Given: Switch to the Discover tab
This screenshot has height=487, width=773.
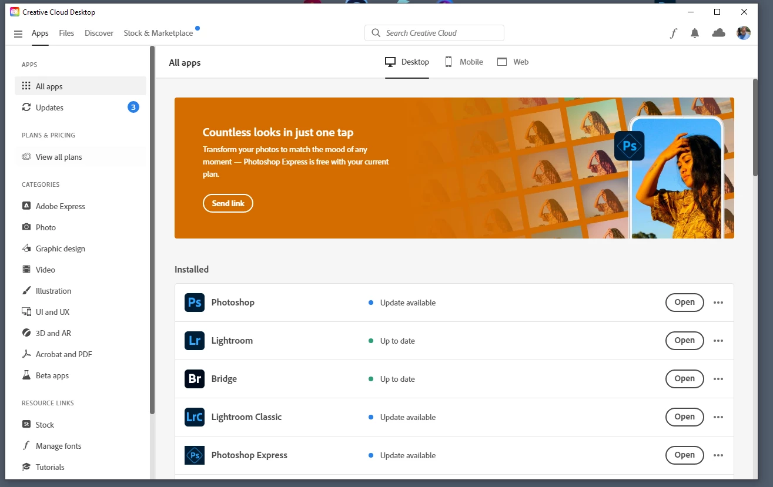Looking at the screenshot, I should (99, 33).
